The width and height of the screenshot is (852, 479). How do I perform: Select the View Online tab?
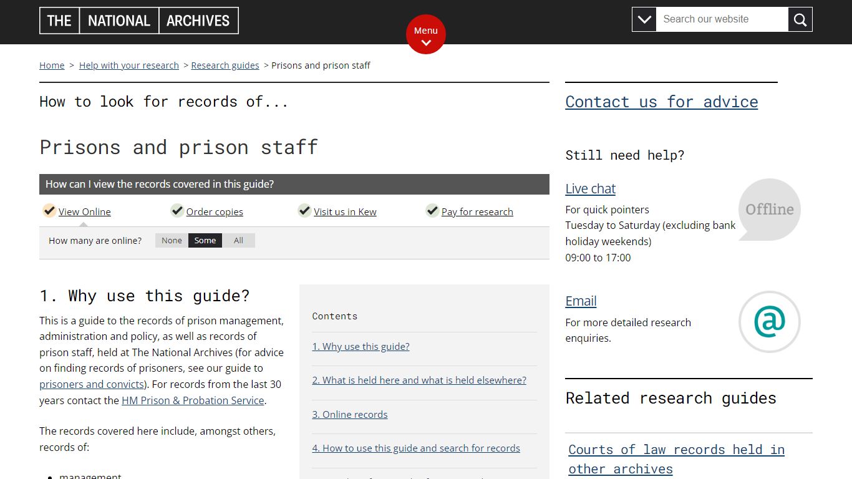[85, 212]
